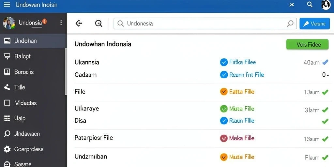Click the magnifier at right end of search field

point(290,23)
